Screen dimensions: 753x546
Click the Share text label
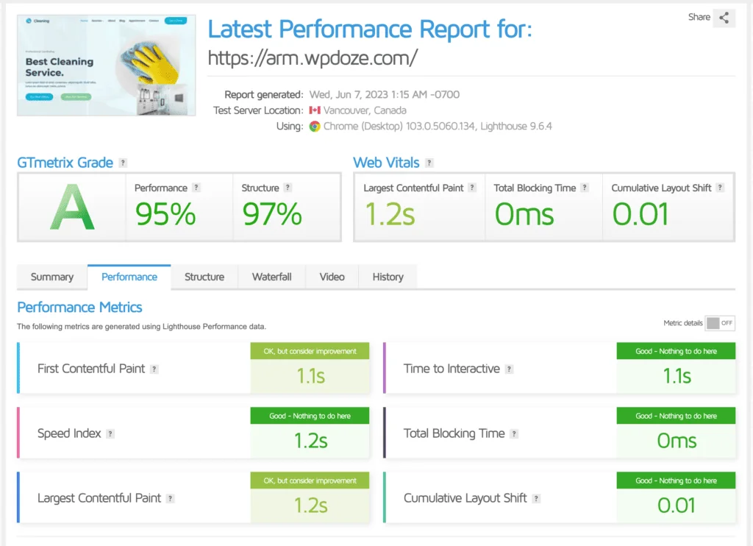coord(699,17)
